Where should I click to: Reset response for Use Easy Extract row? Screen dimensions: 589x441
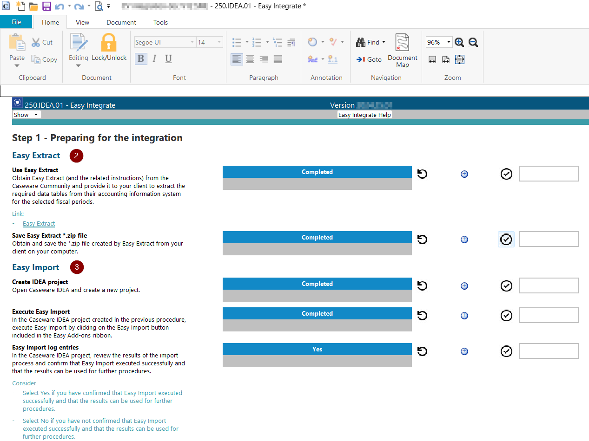tap(422, 174)
